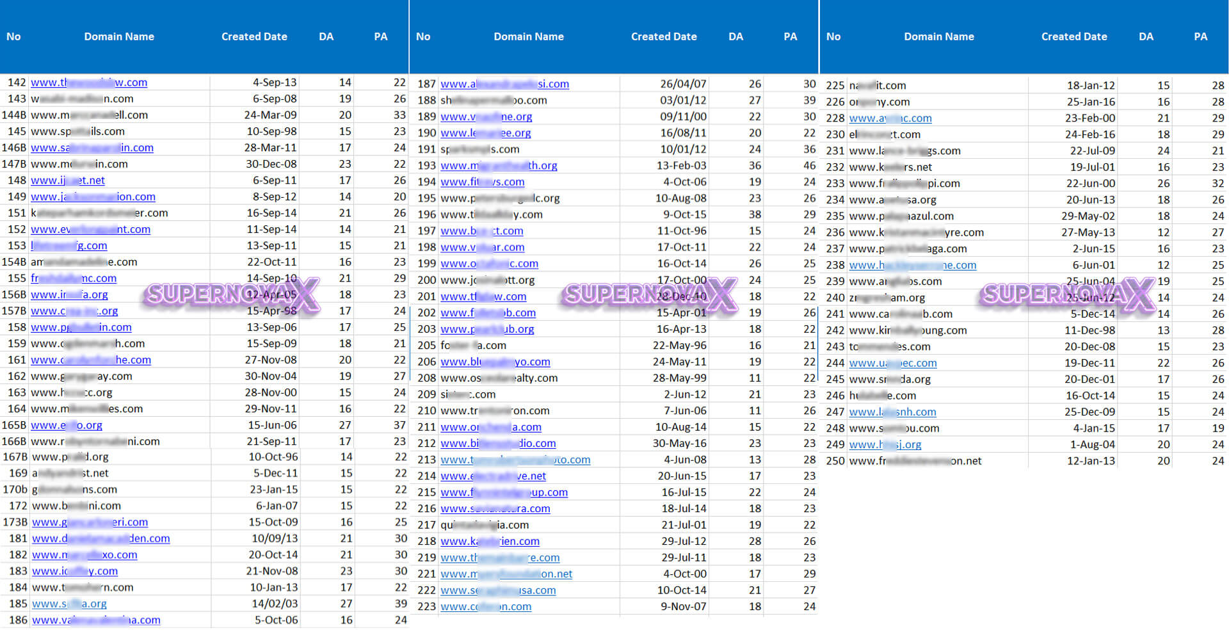The image size is (1229, 644).
Task: Select the date 10/09/13
Action: coord(275,539)
